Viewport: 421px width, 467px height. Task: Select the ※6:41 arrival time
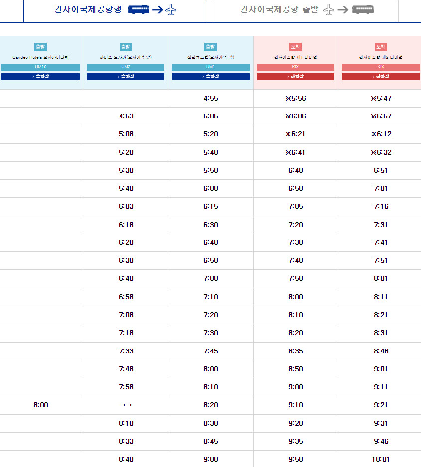tap(295, 152)
